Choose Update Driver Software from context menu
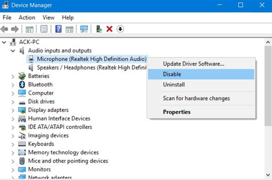The height and width of the screenshot is (180, 272). (201, 64)
